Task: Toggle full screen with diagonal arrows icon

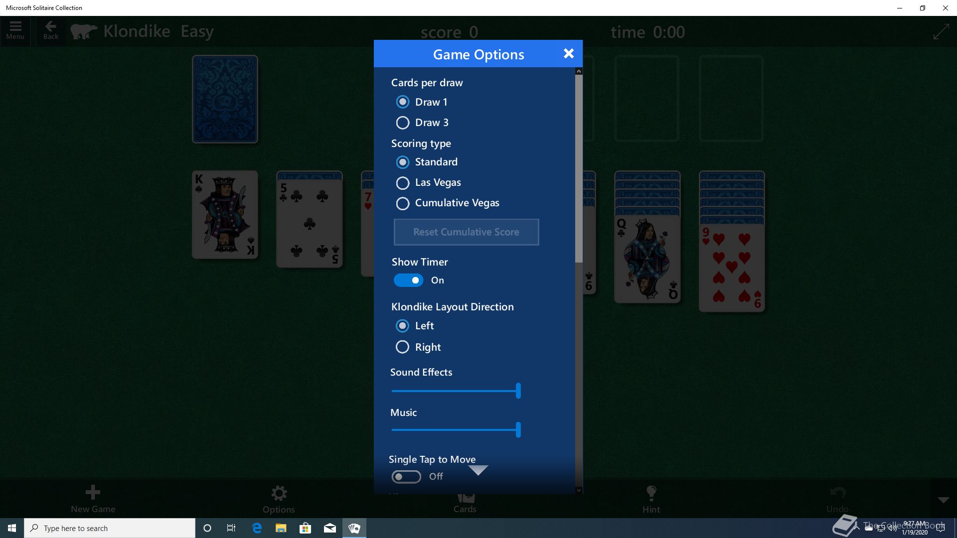Action: coord(941,32)
